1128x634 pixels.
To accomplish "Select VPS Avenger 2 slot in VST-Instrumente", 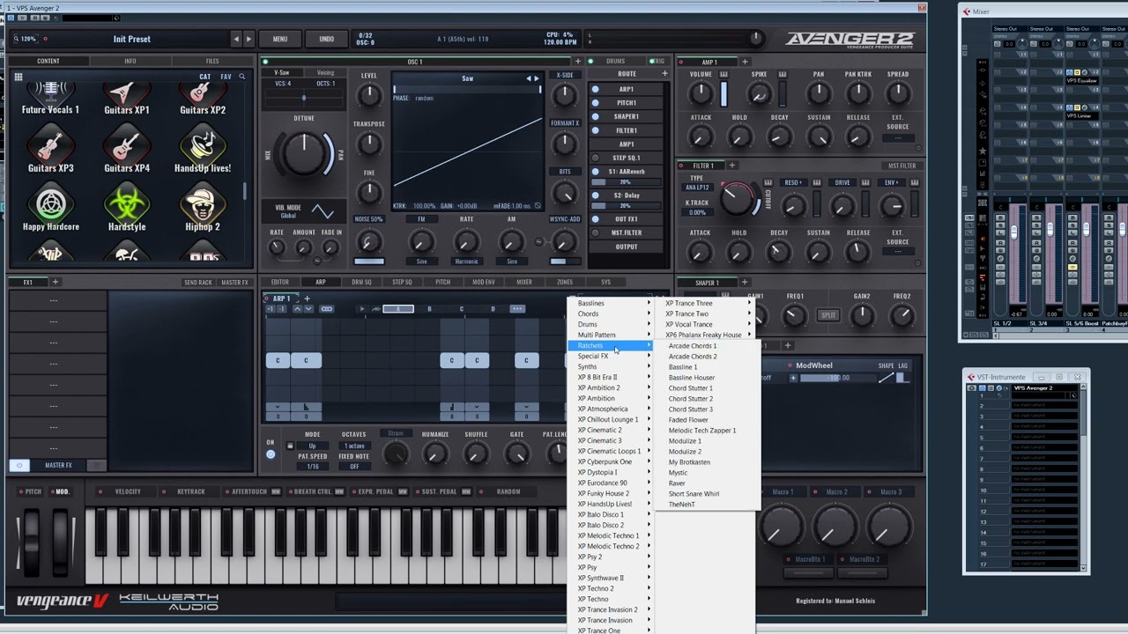I will point(1043,387).
